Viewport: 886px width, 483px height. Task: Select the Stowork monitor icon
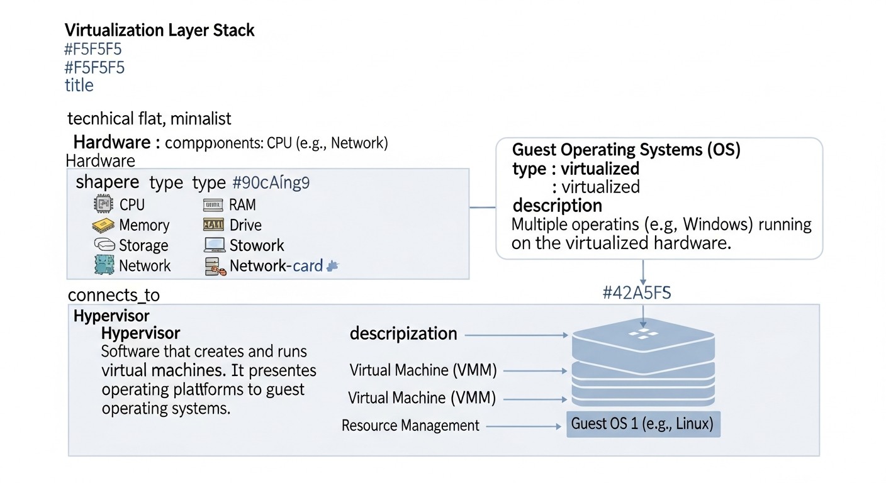(x=214, y=245)
